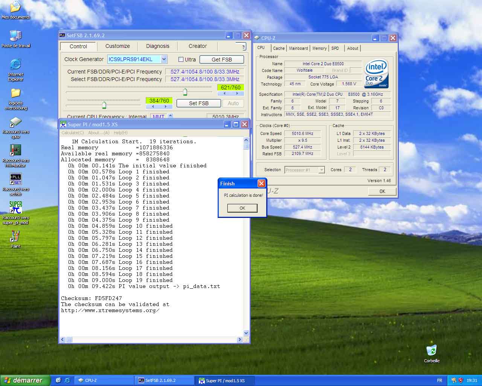Screen dimensions: 482x386
Task: Switch to Control tab in SetFSB
Action: [x=78, y=46]
